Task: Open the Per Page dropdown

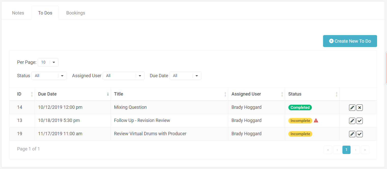Action: click(48, 62)
